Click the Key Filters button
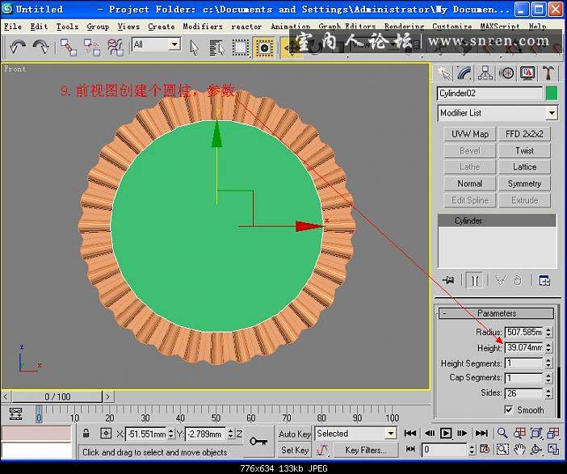The height and width of the screenshot is (474, 567). (365, 450)
